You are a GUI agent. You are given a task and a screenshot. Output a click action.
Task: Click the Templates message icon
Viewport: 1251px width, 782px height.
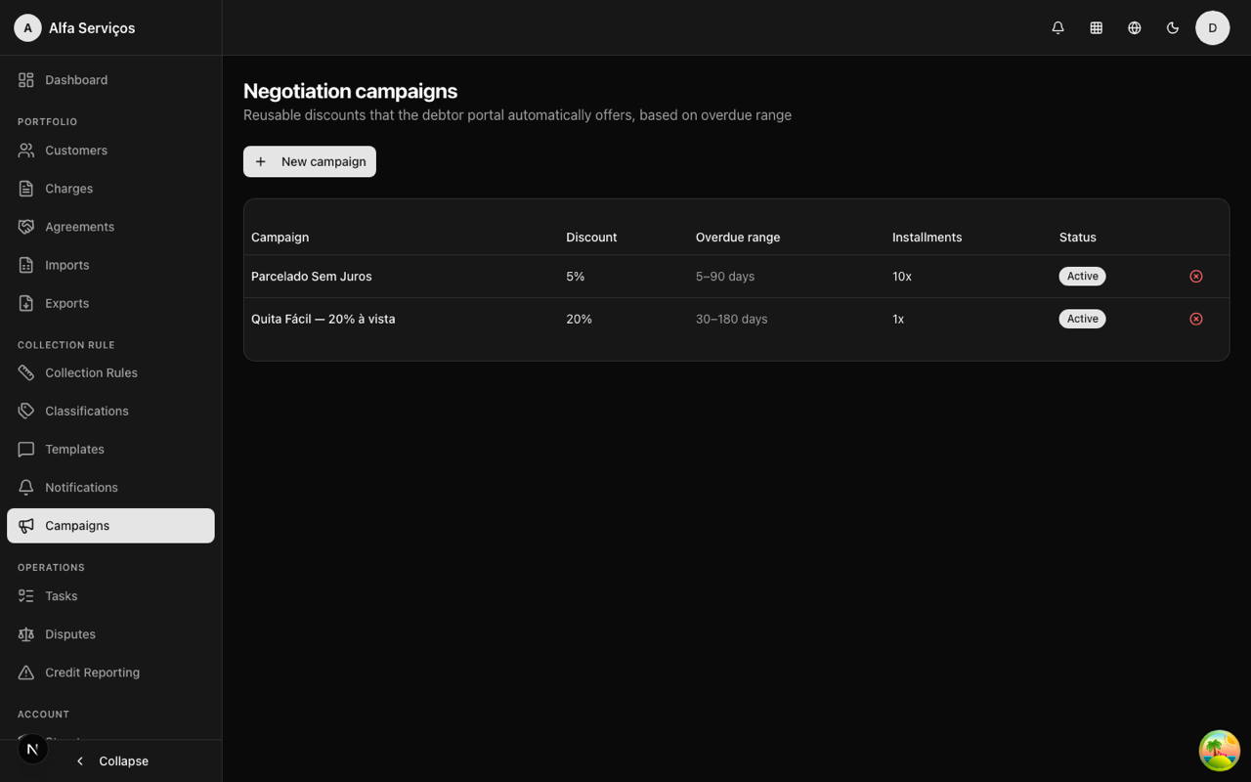(26, 450)
